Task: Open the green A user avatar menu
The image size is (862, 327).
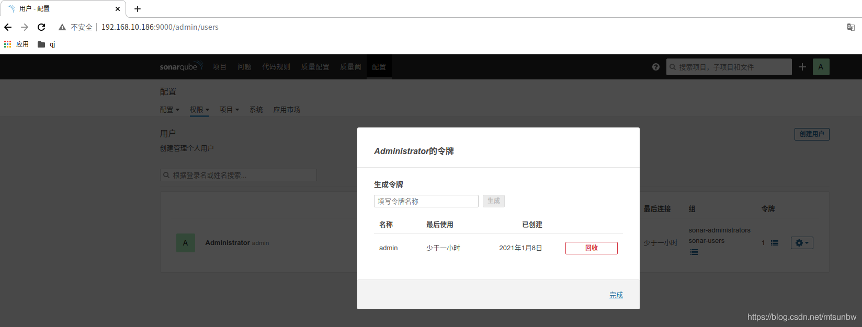Action: (821, 67)
